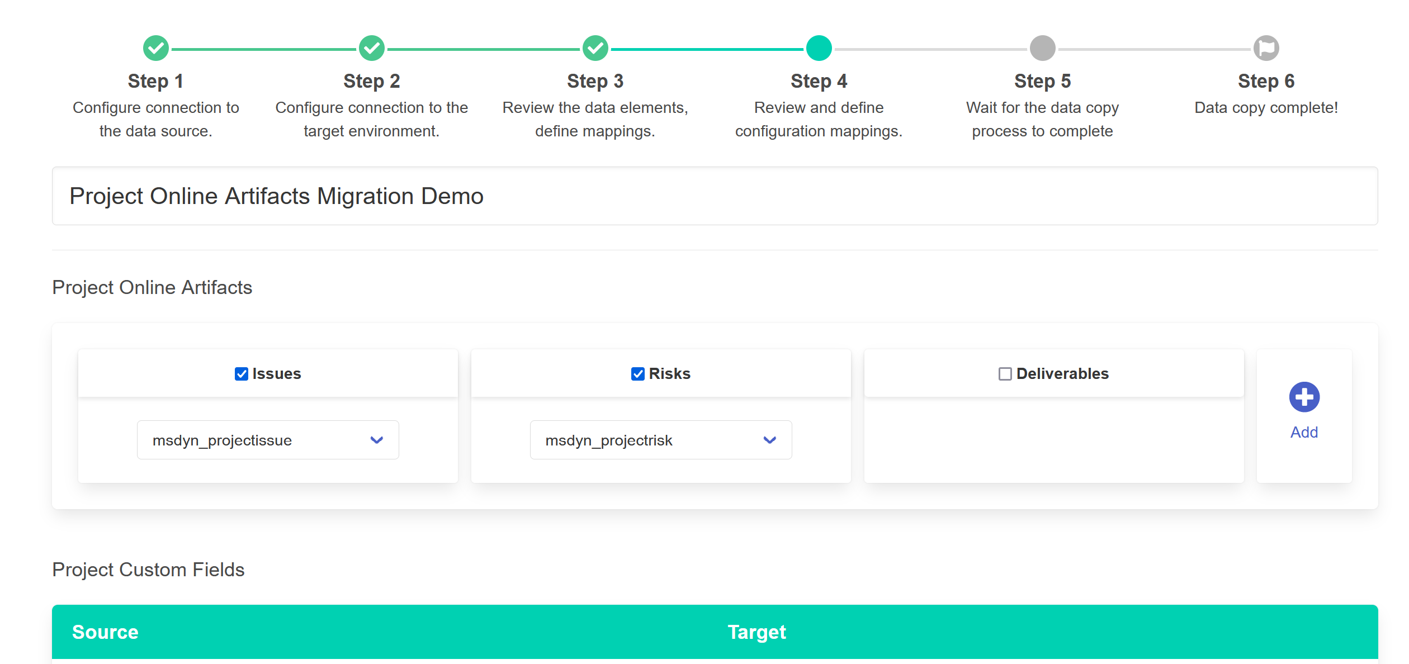The width and height of the screenshot is (1409, 664).
Task: Click the Step 3 checkmark circle
Action: (x=594, y=48)
